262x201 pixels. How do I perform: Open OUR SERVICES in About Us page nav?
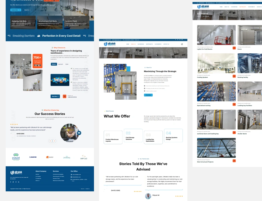pyautogui.click(x=141, y=44)
